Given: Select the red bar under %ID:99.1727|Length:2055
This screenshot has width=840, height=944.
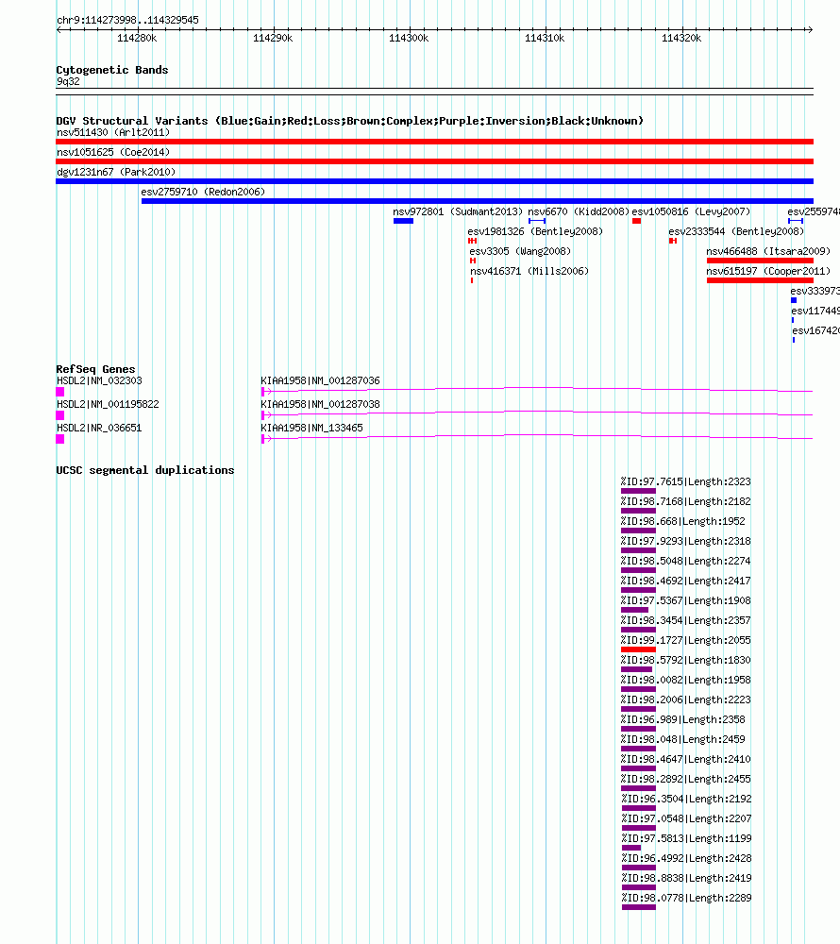Looking at the screenshot, I should (638, 649).
